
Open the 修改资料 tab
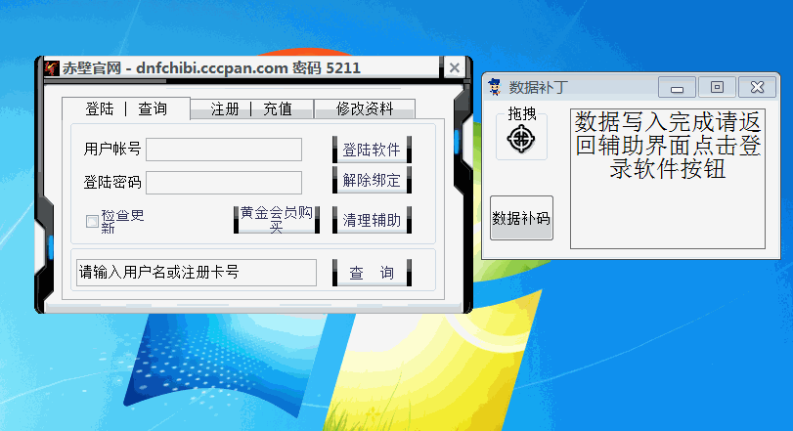click(x=365, y=108)
